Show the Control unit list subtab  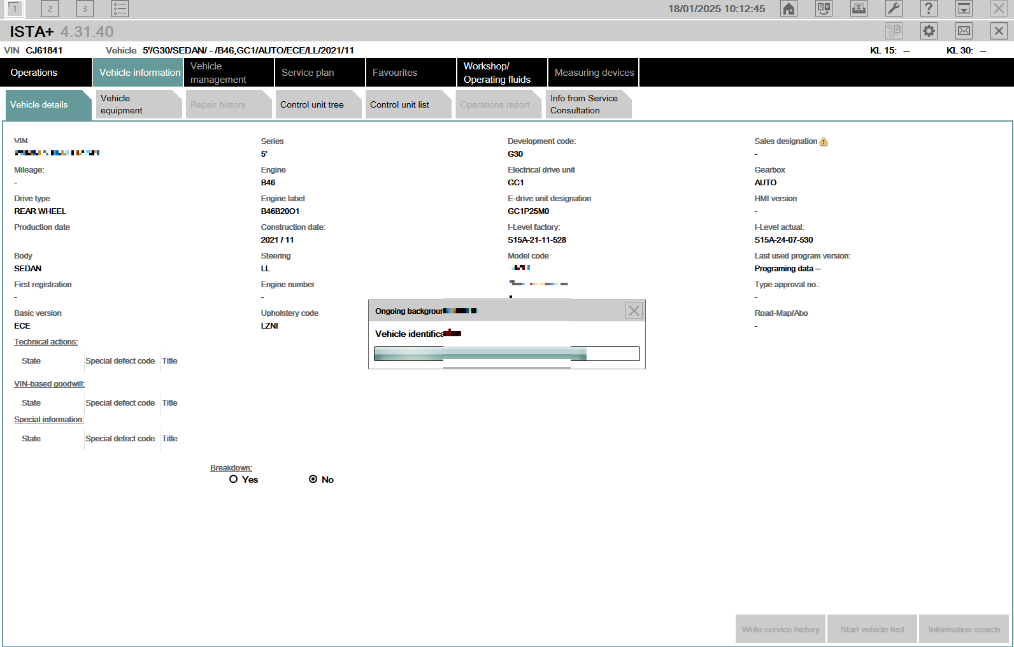coord(408,104)
